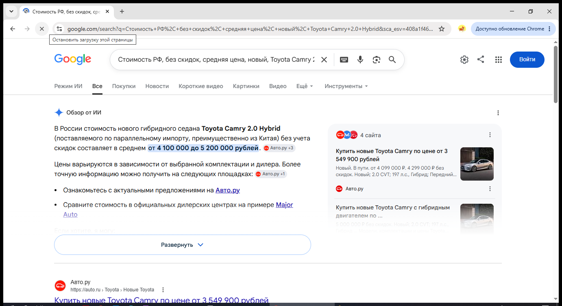Expand the "Ещё" dropdown

(305, 86)
